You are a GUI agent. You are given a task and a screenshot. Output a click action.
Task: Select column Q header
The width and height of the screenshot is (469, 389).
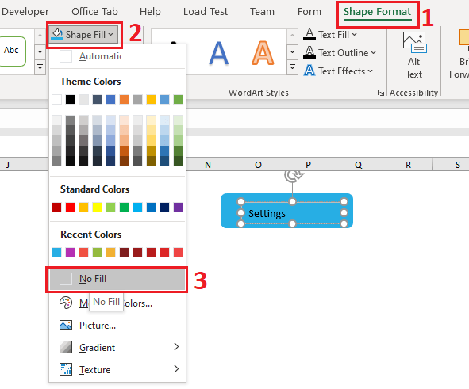pyautogui.click(x=358, y=165)
